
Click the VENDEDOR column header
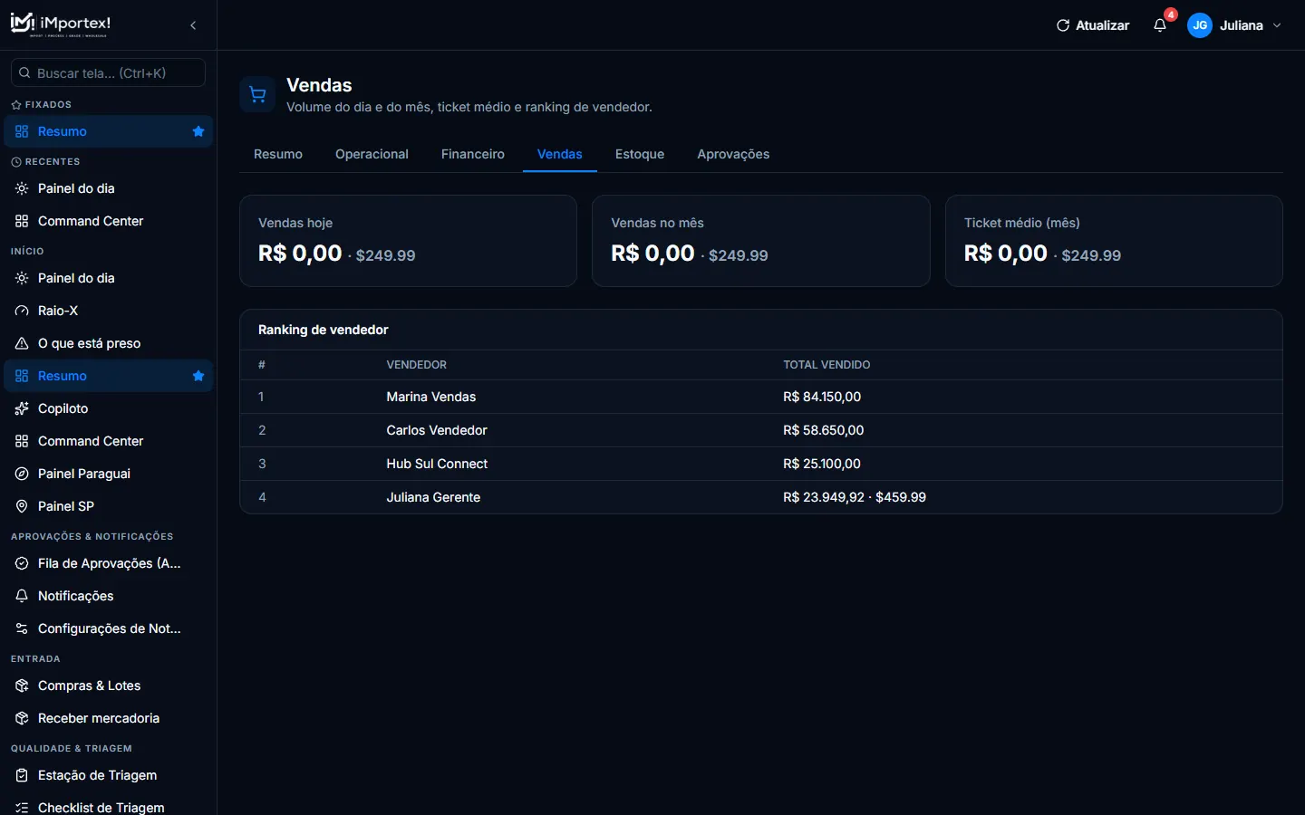click(x=416, y=365)
